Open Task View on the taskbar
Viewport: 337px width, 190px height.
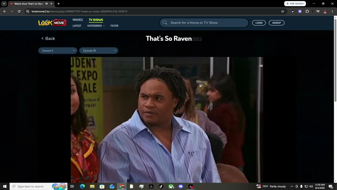coord(72,186)
